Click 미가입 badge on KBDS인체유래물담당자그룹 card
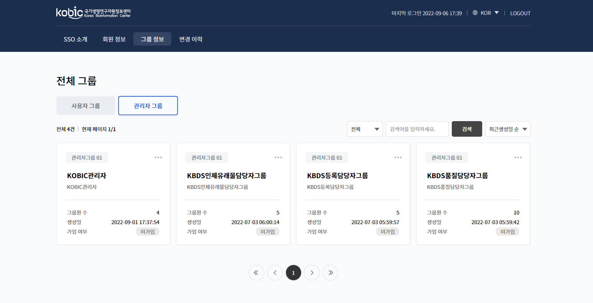Image resolution: width=593 pixels, height=303 pixels. [268, 232]
